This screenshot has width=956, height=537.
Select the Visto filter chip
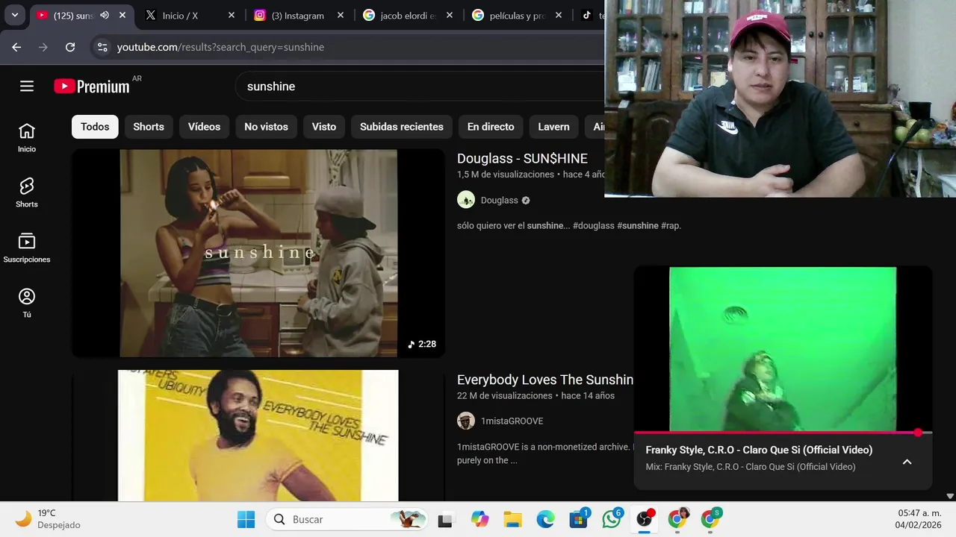pyautogui.click(x=324, y=127)
